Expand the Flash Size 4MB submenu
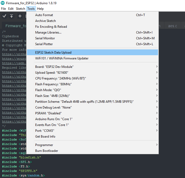Viewport: 185px width, 178px height. pos(93,96)
